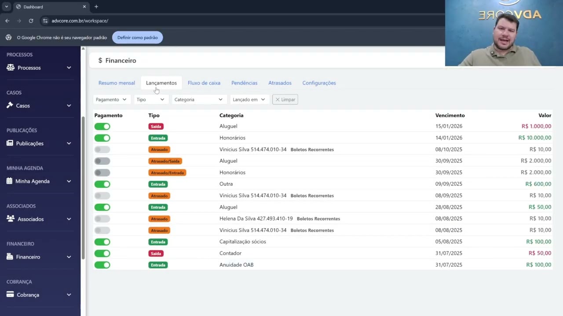Screen dimensions: 563x316
Task: Click the Processos scales icon in sidebar
Action: [x=11, y=68]
